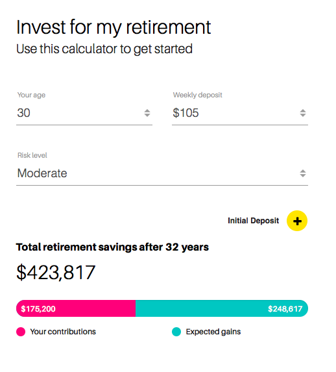Screen dimensions: 336x372
Task: Click the yellow plus Initial Deposit icon
Action: click(297, 221)
